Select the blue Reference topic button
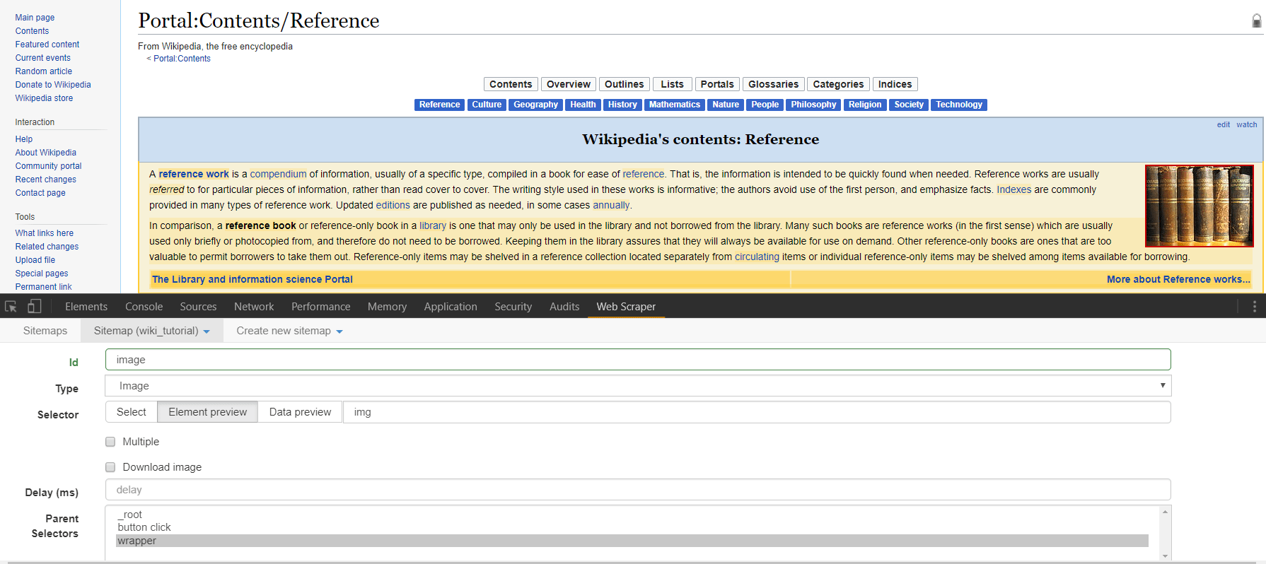Viewport: 1266px width, 564px height. [x=439, y=105]
